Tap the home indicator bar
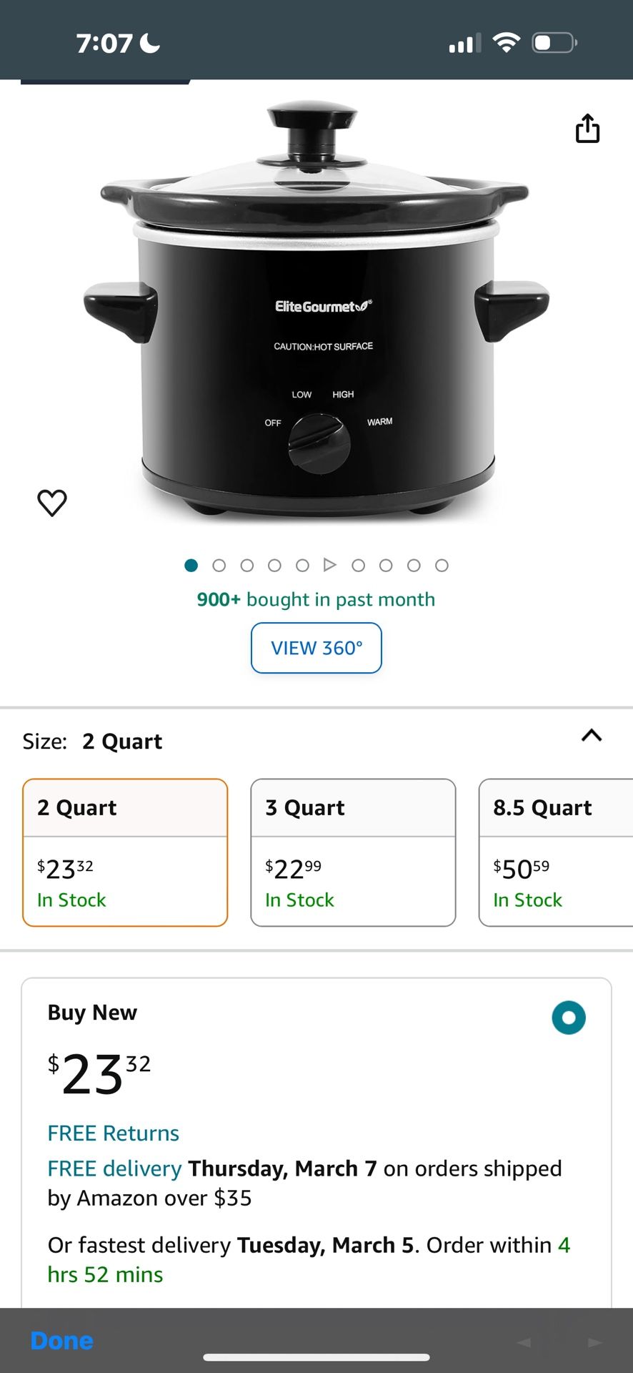The image size is (633, 1373). coord(316,1357)
